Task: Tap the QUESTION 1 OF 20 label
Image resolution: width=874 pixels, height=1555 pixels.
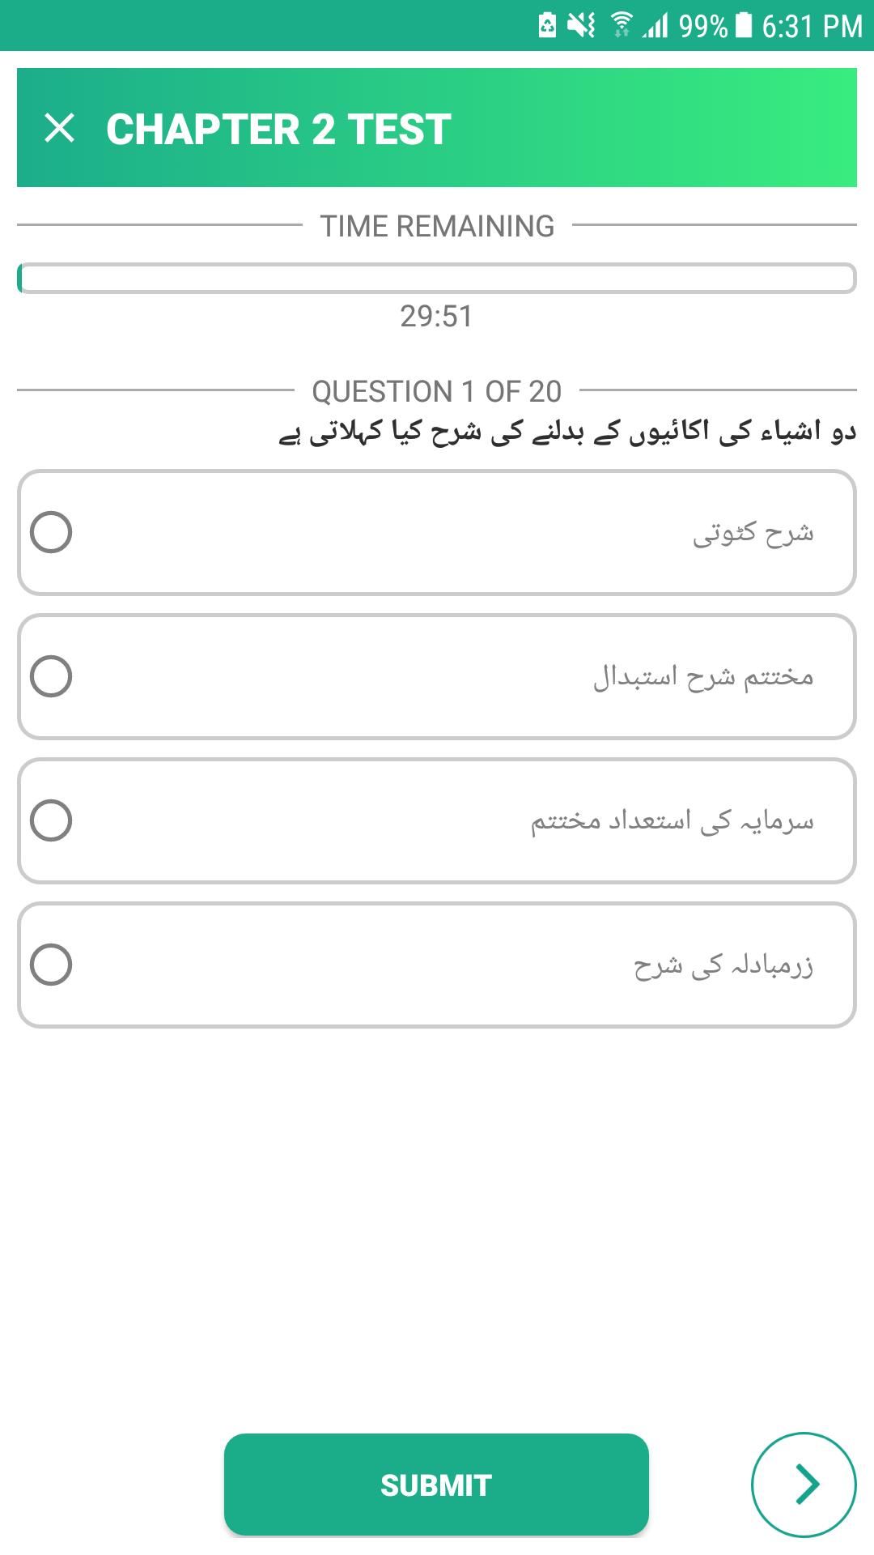Action: pos(437,391)
